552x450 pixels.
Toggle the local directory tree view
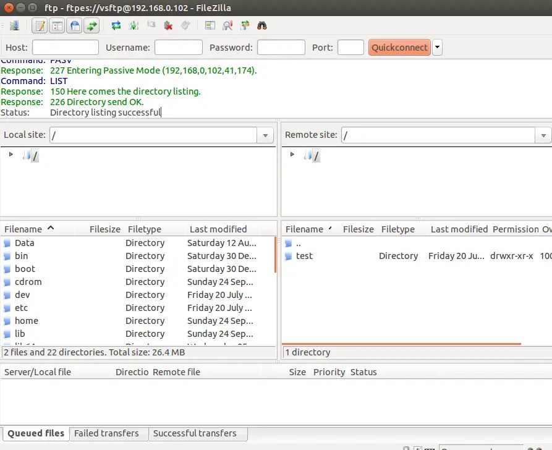coord(57,26)
